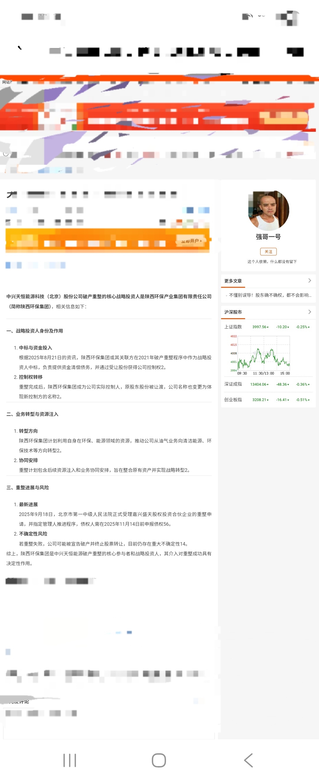319x782 pixels.
Task: Open 深证成指 quote row
Action: 268,384
